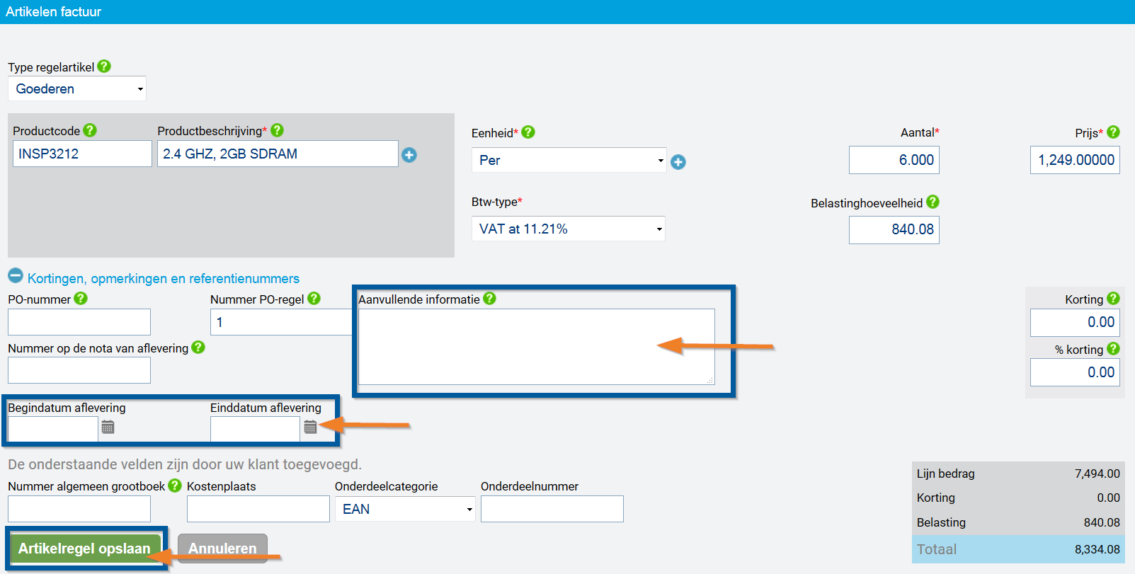Screen dimensions: 1135x574
Task: Click the Begindatum aflevering date field
Action: click(53, 429)
